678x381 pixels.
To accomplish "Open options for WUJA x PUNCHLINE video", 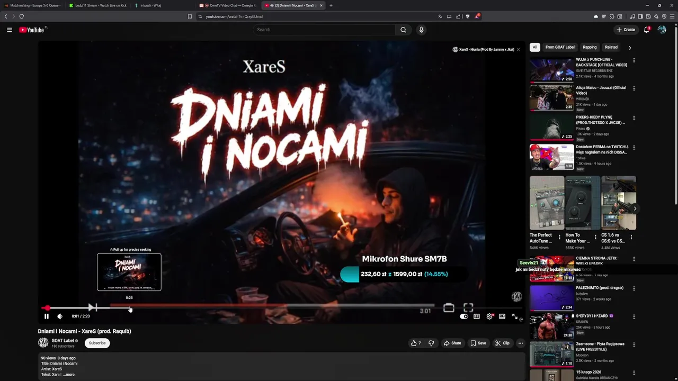I will 634,60.
